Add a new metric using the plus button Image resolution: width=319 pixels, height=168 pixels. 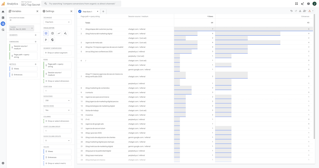tap(35, 64)
